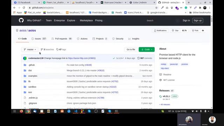View the 987 commits history
Image resolution: width=224 pixels, height=126 pixels.
[x=145, y=58]
